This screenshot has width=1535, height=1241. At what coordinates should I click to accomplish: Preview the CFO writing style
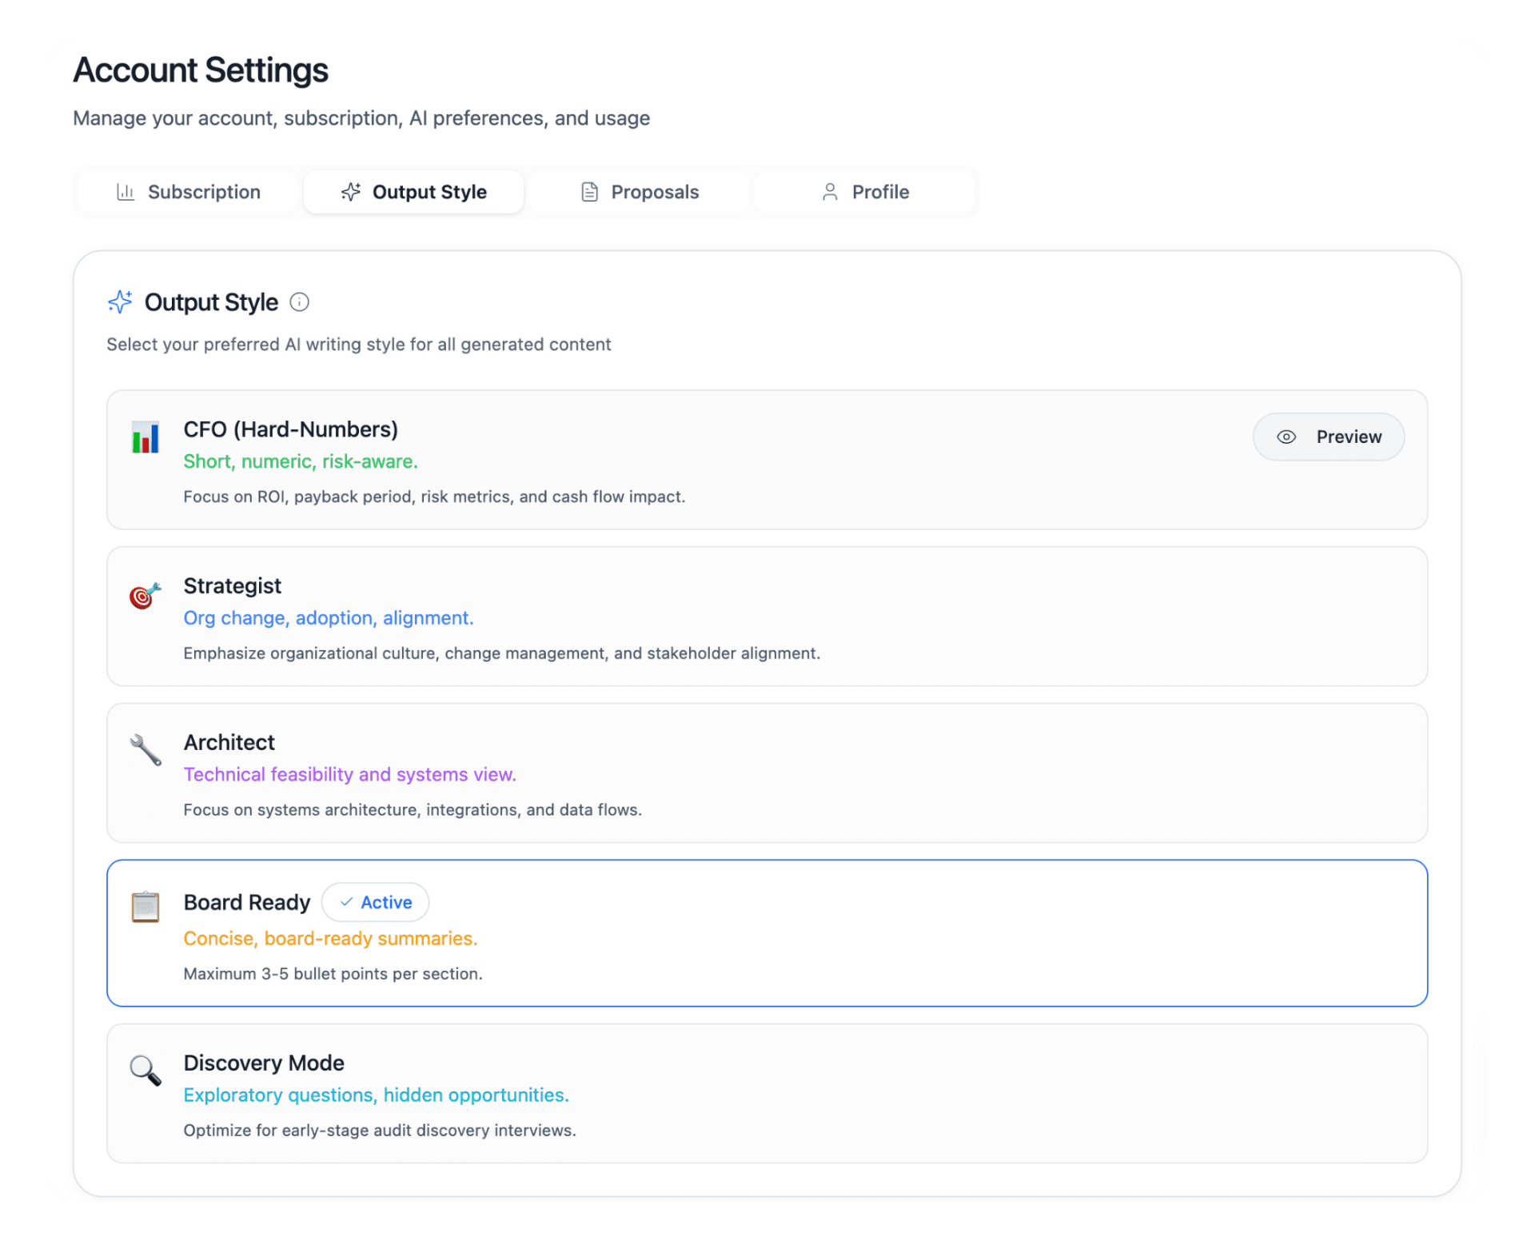(x=1328, y=437)
